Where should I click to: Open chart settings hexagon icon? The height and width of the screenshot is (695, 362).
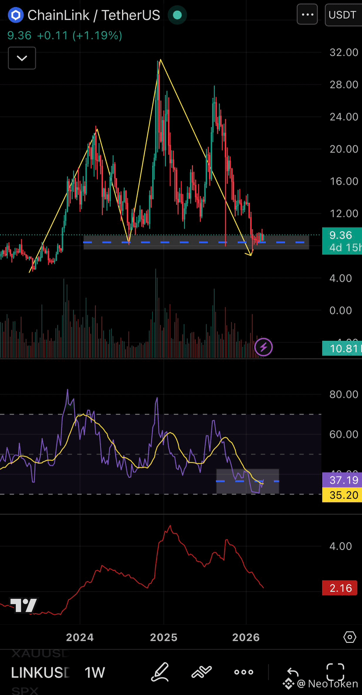pyautogui.click(x=350, y=637)
